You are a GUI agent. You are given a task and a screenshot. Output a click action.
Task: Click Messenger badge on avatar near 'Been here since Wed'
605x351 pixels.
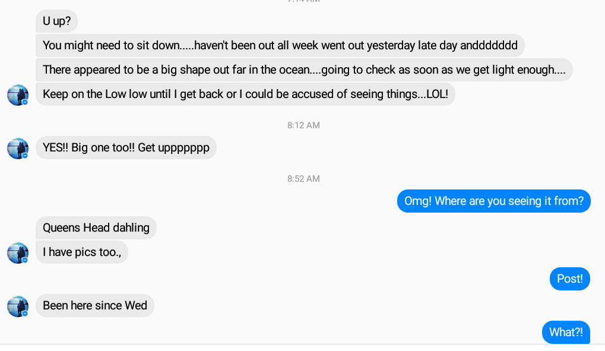(25, 314)
